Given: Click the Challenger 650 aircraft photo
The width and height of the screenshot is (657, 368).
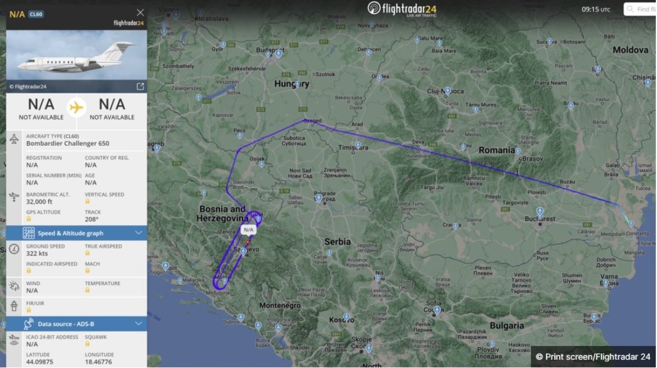Looking at the screenshot, I should 77,55.
